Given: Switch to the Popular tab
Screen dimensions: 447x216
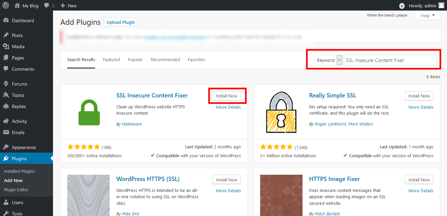Looking at the screenshot, I should coord(135,60).
